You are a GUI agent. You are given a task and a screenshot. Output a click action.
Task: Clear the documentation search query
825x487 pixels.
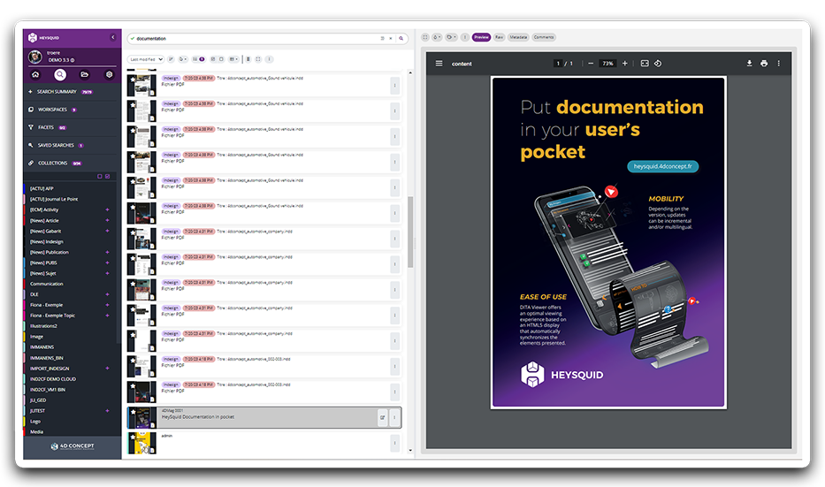(x=391, y=38)
